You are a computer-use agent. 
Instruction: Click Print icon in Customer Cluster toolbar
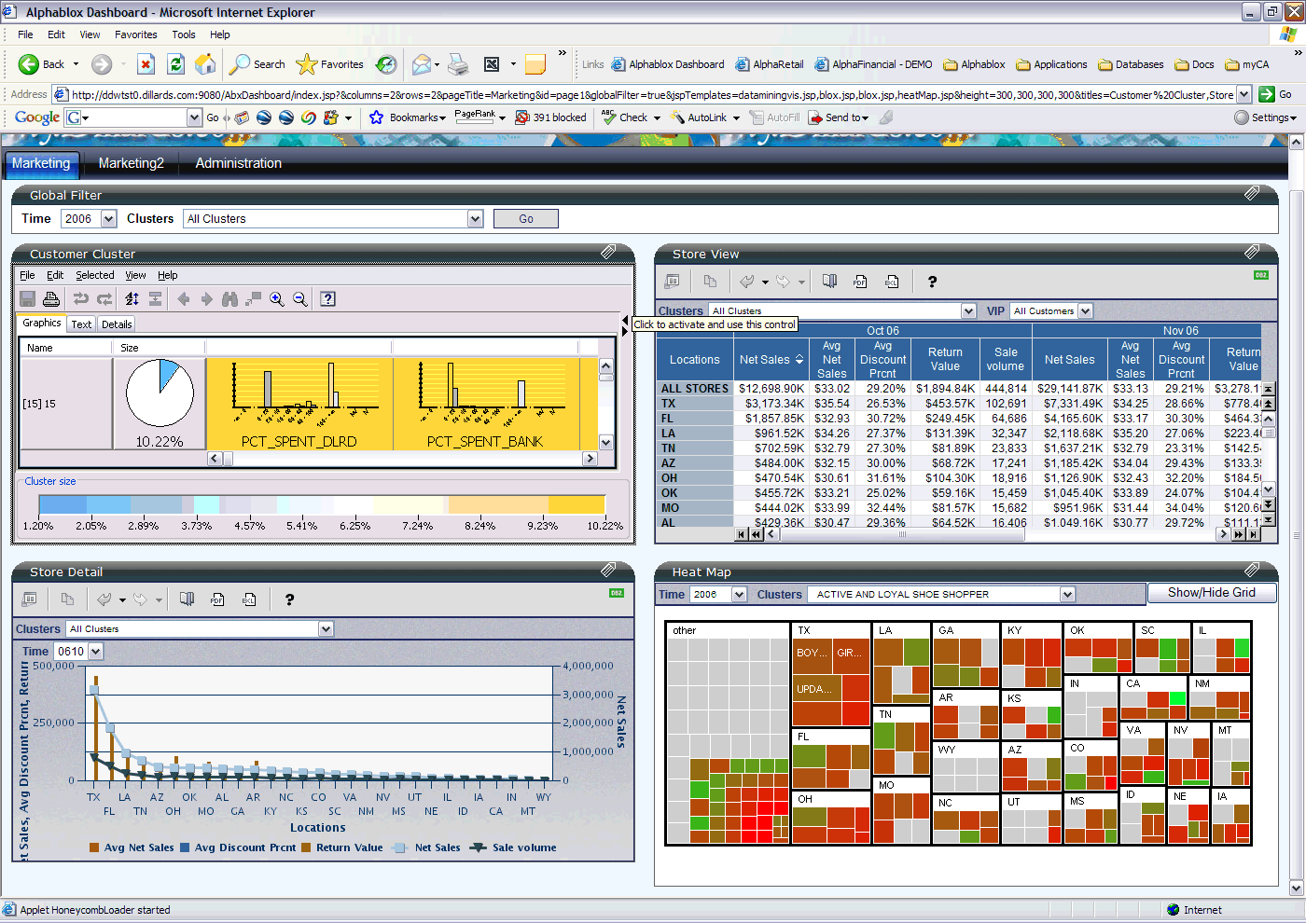51,298
